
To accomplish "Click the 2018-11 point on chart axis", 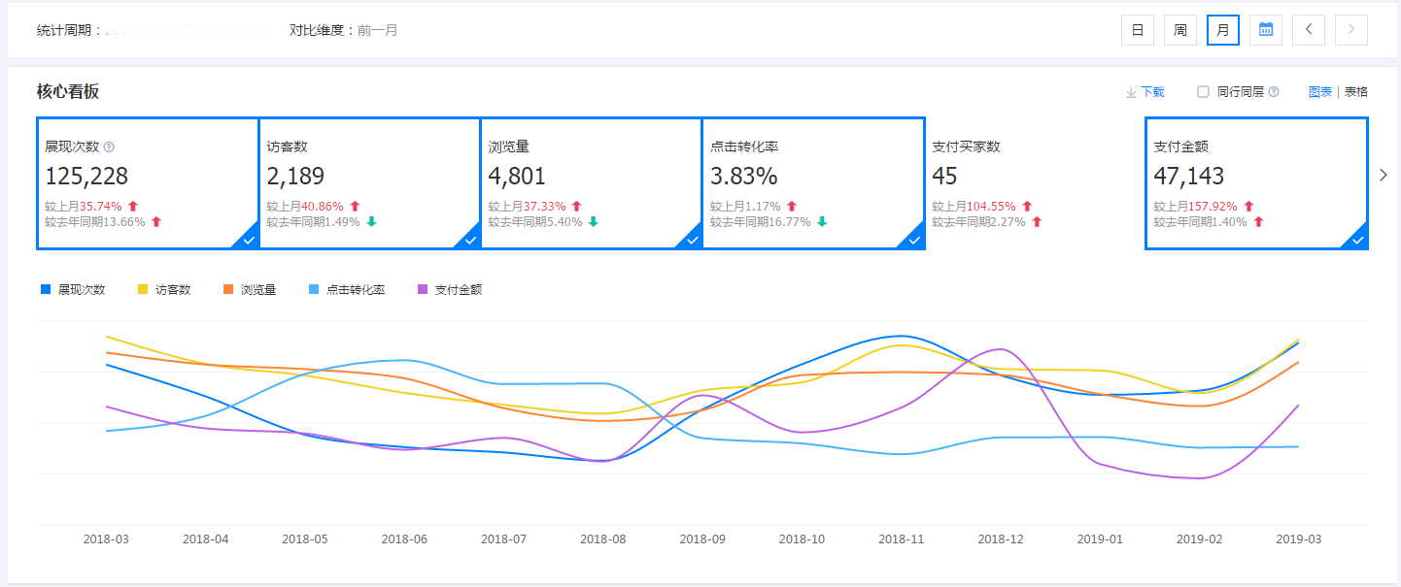I will 901,538.
